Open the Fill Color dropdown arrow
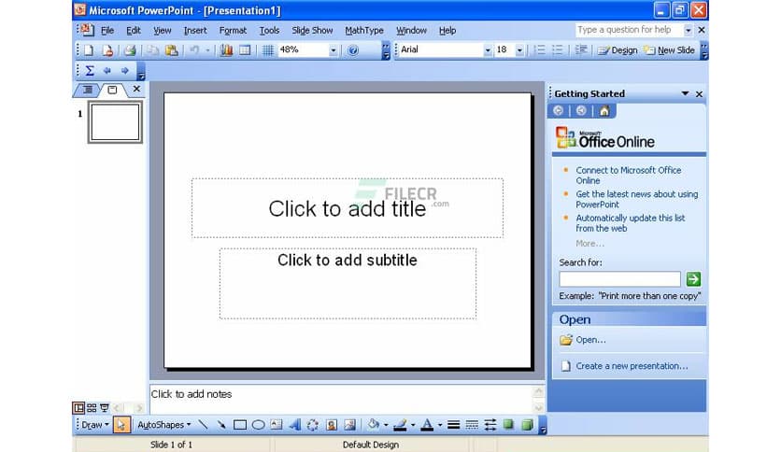The height and width of the screenshot is (452, 781). (386, 425)
